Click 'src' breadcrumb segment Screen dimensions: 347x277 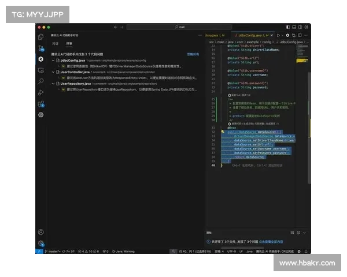point(212,42)
